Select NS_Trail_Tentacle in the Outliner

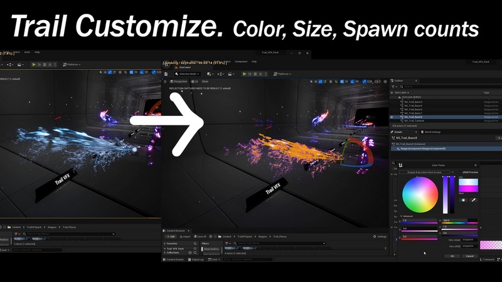coord(415,121)
